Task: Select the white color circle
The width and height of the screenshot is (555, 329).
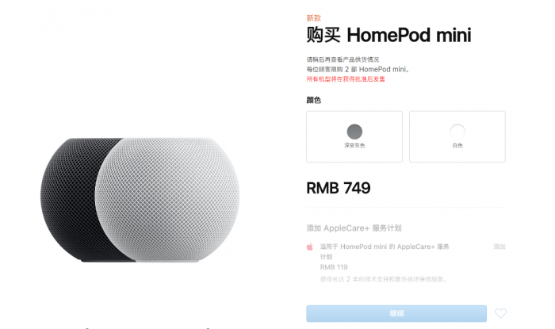Action: pyautogui.click(x=457, y=132)
